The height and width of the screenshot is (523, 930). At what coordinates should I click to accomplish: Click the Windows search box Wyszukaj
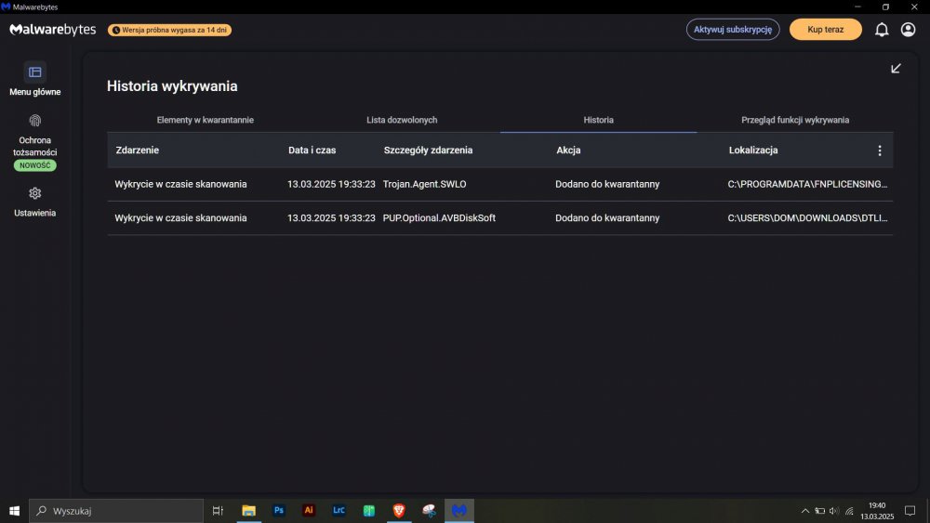click(116, 510)
